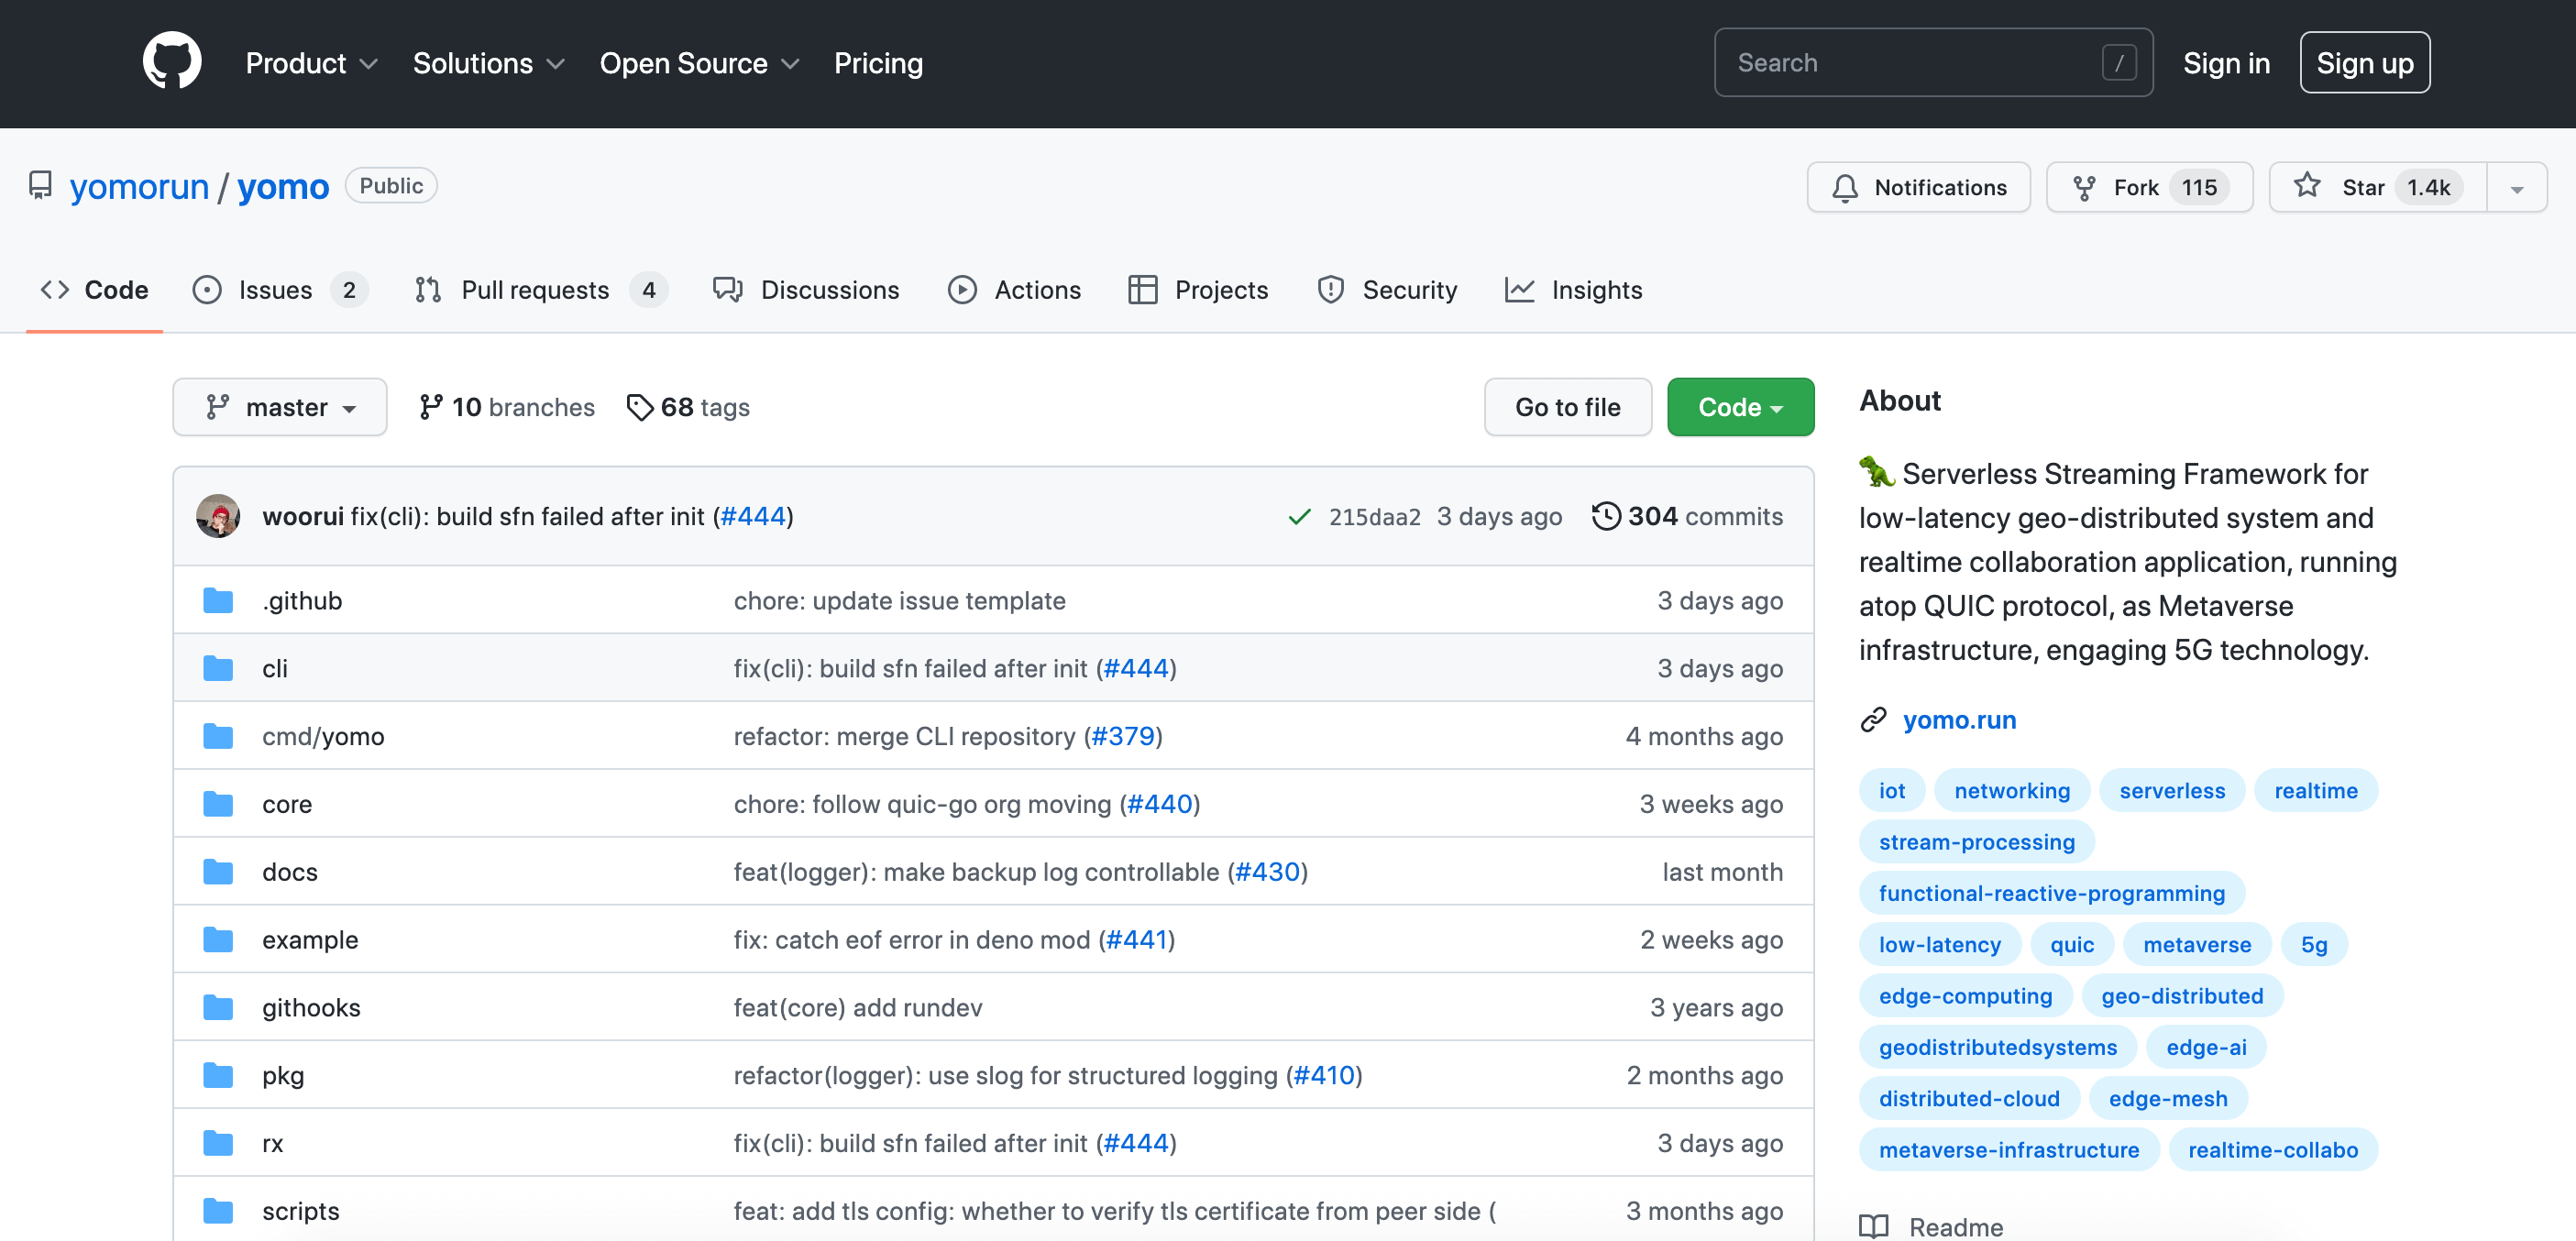Screen dimensions: 2576x1241
Task: Open the Pricing page
Action: (x=878, y=63)
